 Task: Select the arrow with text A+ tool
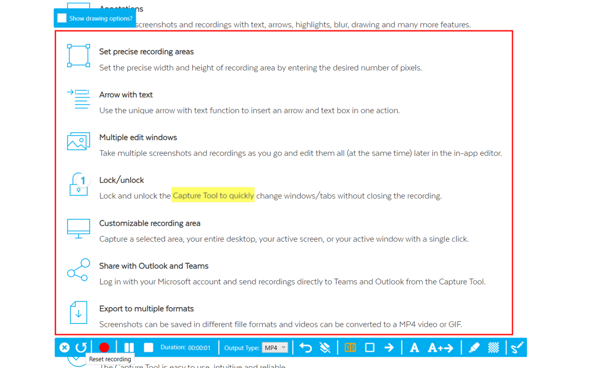click(440, 347)
